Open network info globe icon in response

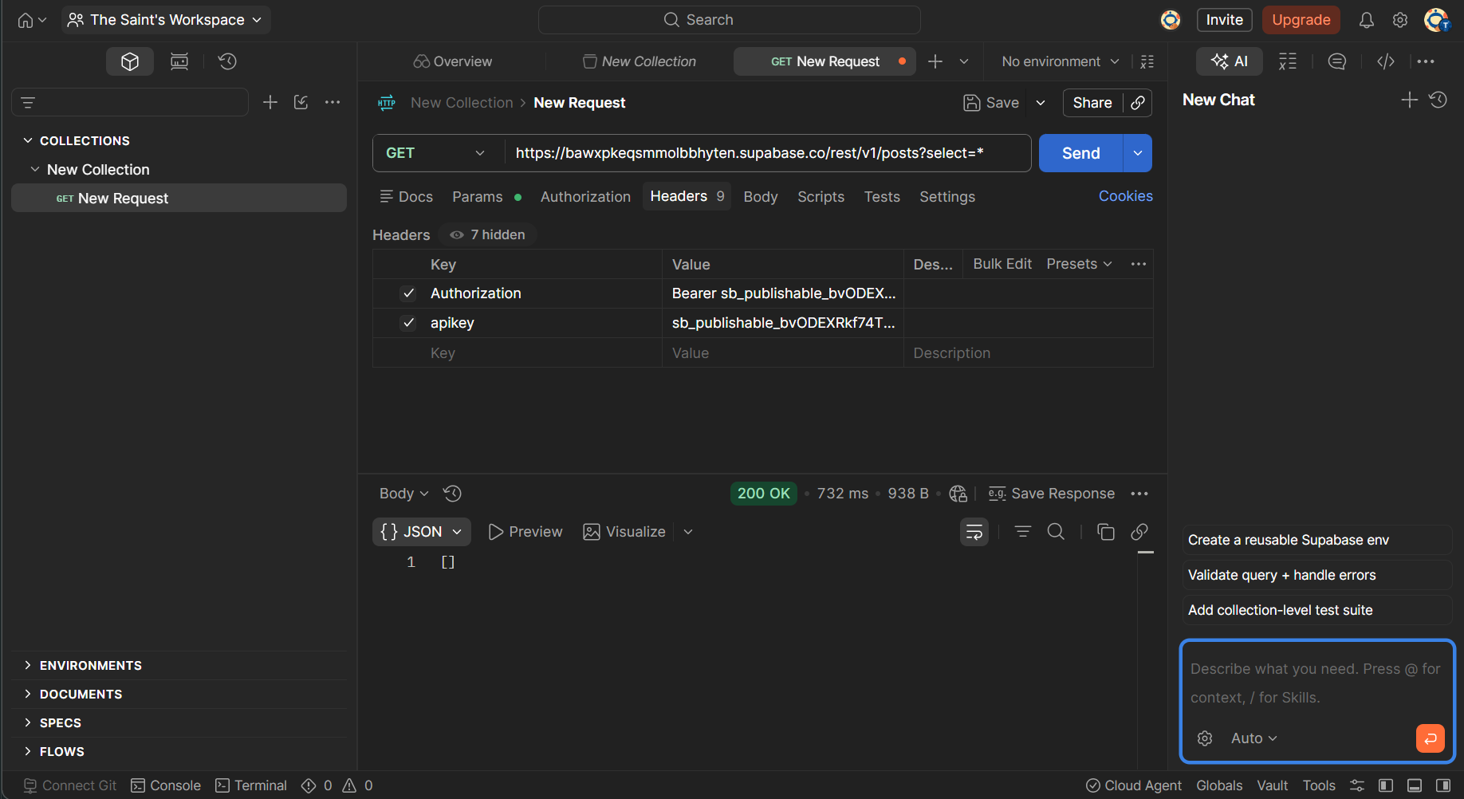[958, 494]
